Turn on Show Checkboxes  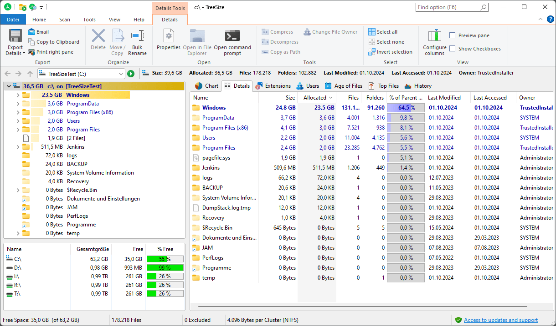[x=452, y=49]
